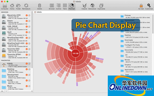The height and width of the screenshot is (96, 154).
Task: Select HUGE favorite folder
Action: (x=16, y=82)
